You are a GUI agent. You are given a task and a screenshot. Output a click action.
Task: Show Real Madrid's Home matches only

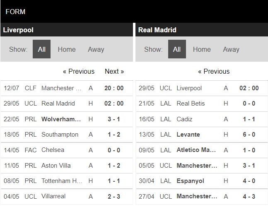point(202,49)
